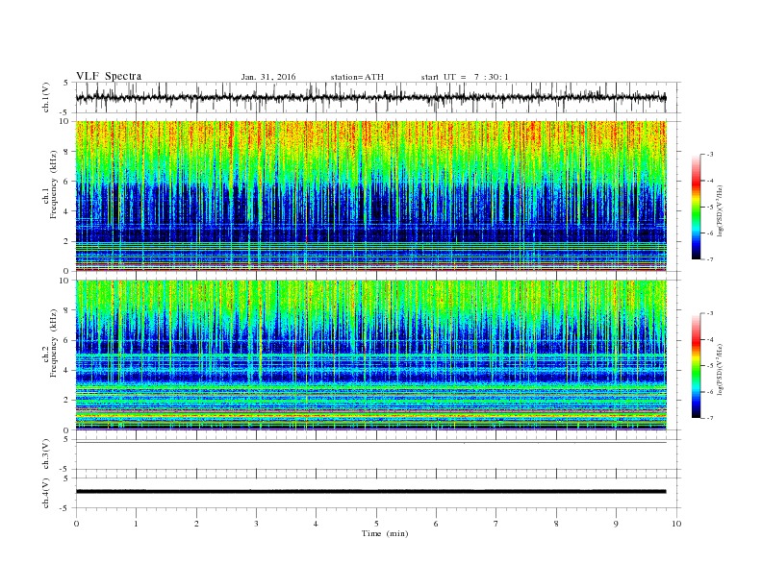Click the 'Time (min)' axis label

(x=385, y=533)
